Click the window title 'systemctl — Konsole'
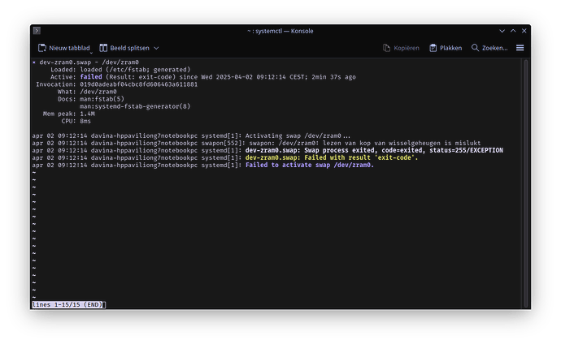Viewport: 561px width, 344px height. (280, 31)
